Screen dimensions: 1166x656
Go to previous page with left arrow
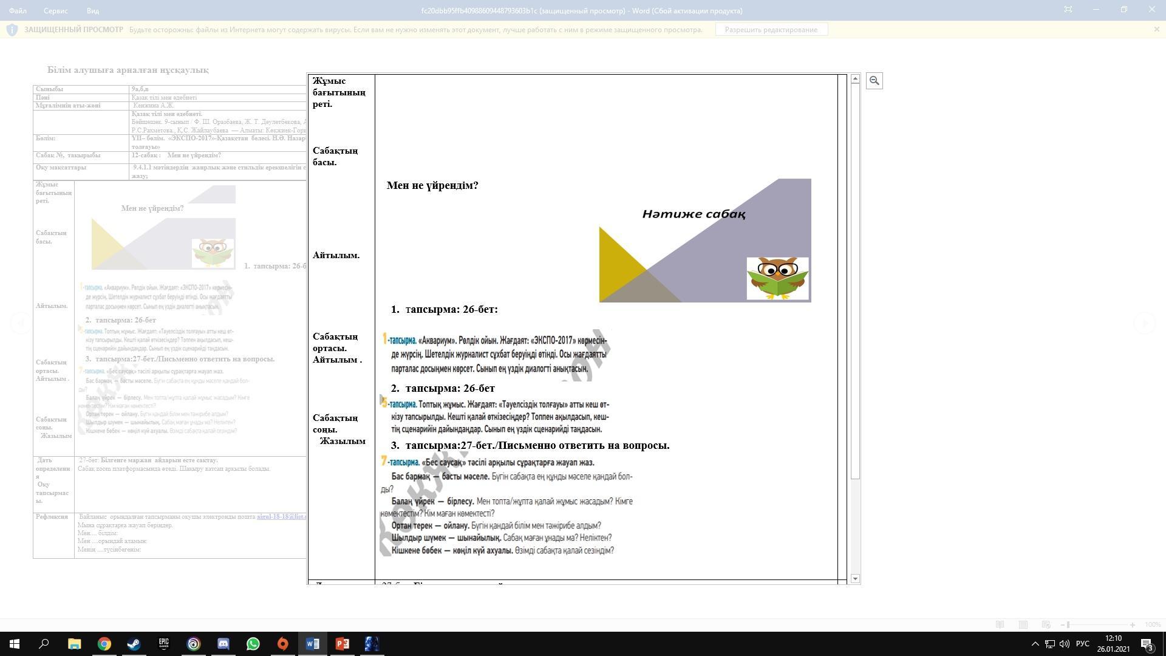21,323
